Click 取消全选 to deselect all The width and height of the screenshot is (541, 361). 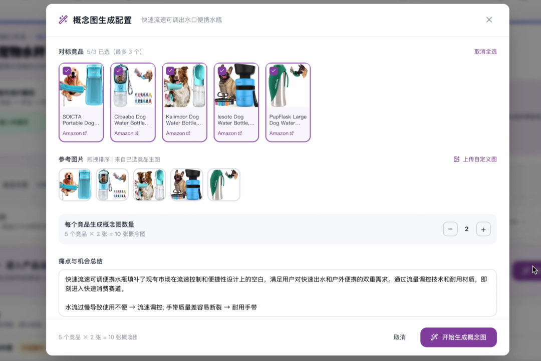tap(485, 51)
